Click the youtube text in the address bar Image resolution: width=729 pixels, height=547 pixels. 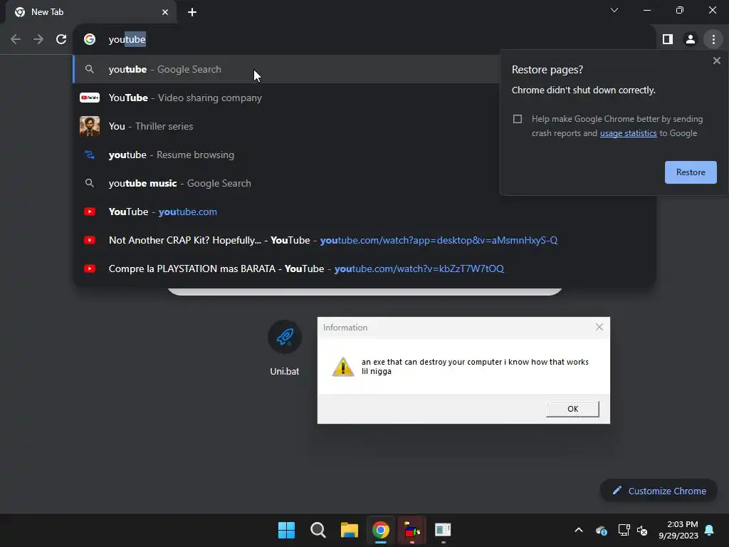pyautogui.click(x=127, y=40)
